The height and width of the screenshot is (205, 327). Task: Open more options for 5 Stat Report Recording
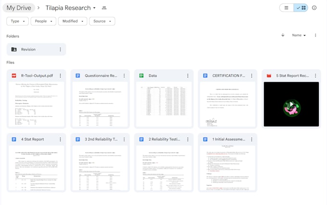315,75
